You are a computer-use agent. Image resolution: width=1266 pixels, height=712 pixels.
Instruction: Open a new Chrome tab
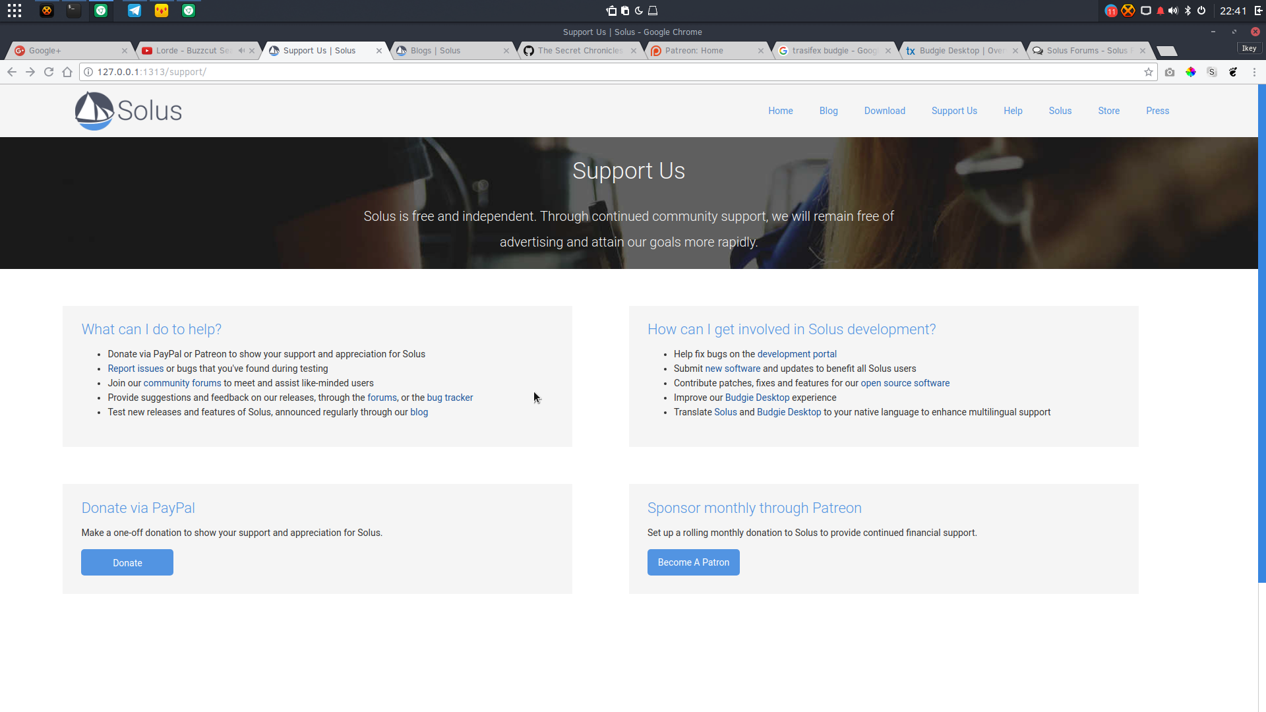tap(1166, 51)
